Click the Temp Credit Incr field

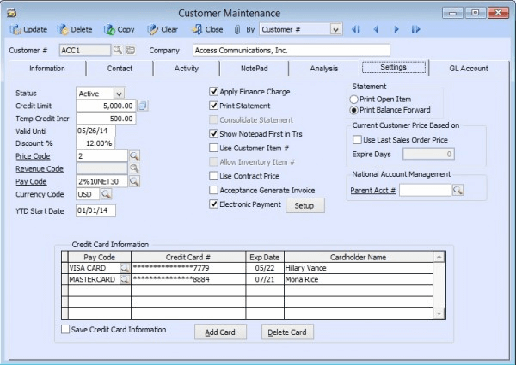[x=106, y=119]
